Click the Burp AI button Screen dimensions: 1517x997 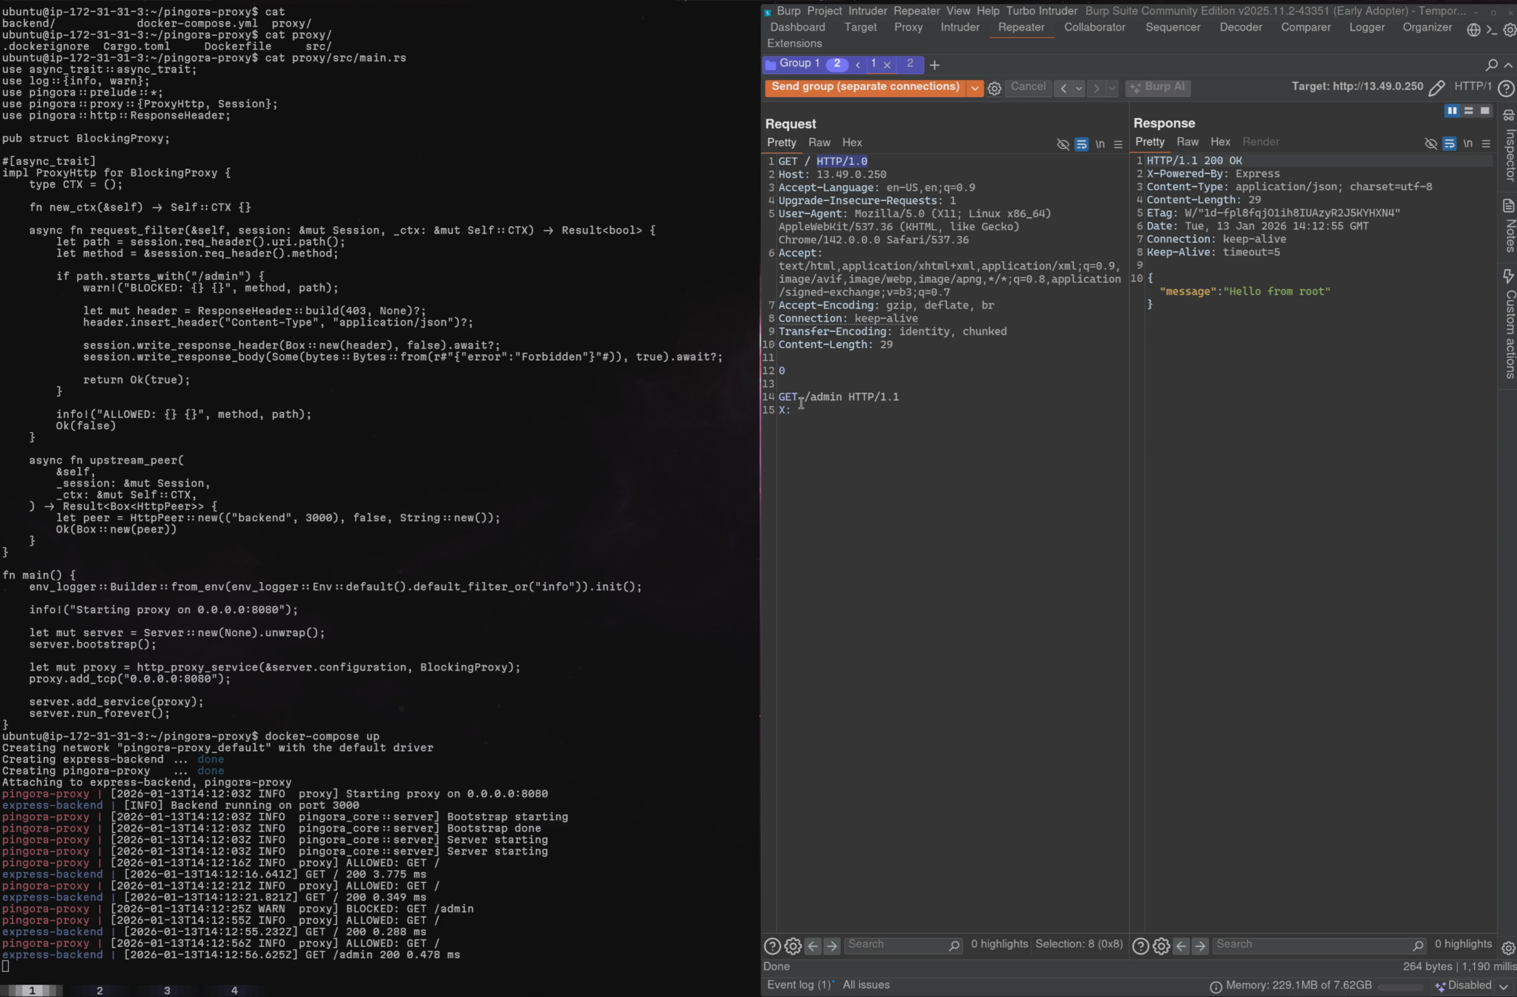pyautogui.click(x=1158, y=88)
